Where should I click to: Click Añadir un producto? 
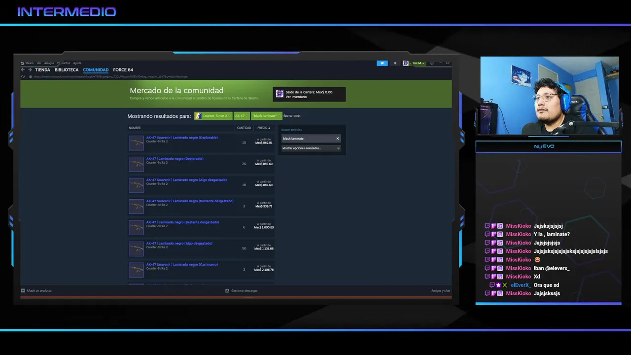point(39,290)
